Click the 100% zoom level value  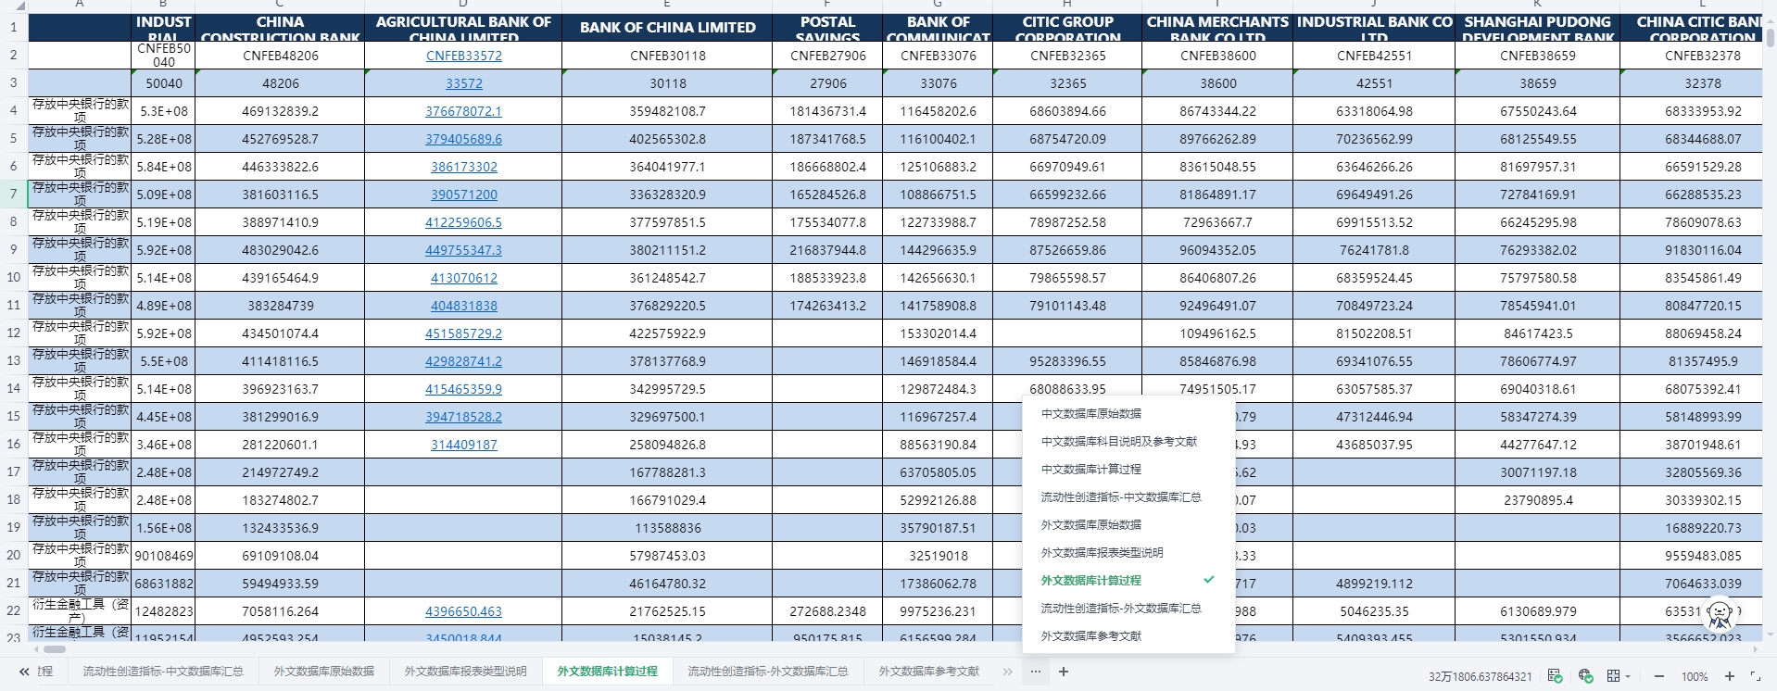point(1695,677)
